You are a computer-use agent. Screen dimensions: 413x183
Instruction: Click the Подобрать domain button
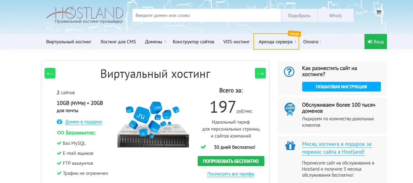click(299, 15)
